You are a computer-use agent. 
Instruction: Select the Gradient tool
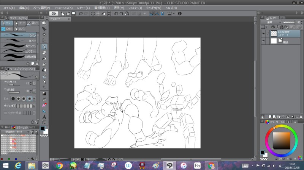point(44,94)
